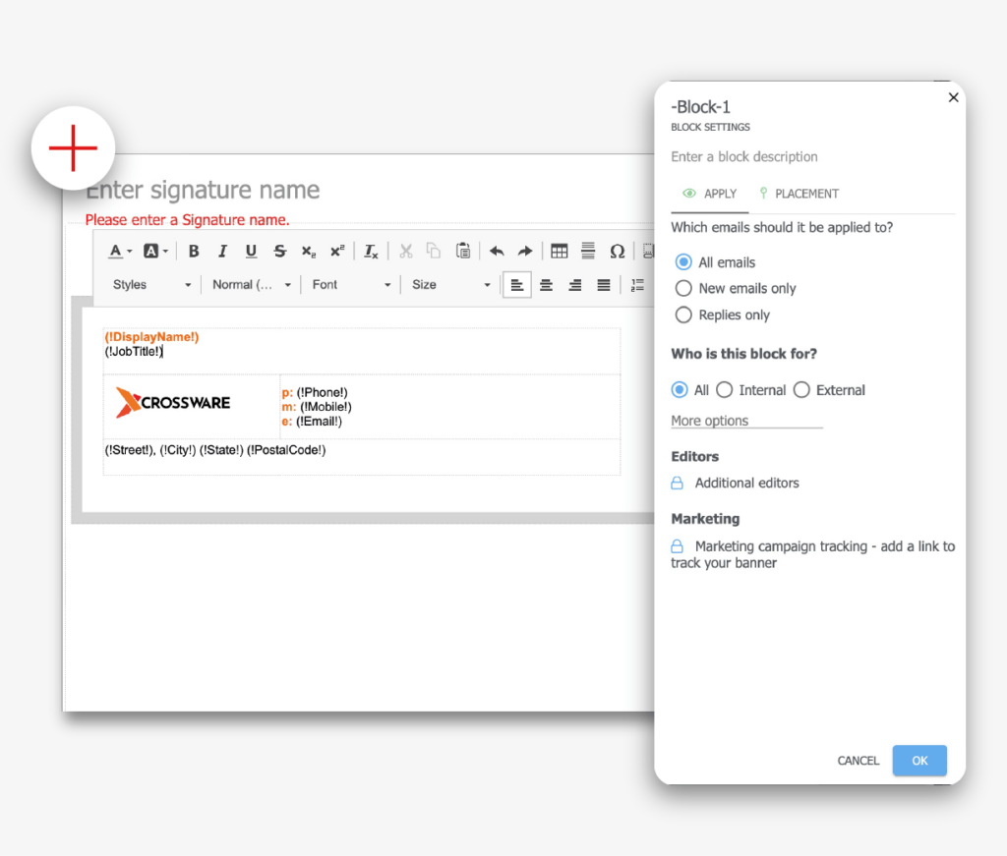The image size is (1007, 856).
Task: Select the 'Replies only' radio option
Action: [x=683, y=315]
